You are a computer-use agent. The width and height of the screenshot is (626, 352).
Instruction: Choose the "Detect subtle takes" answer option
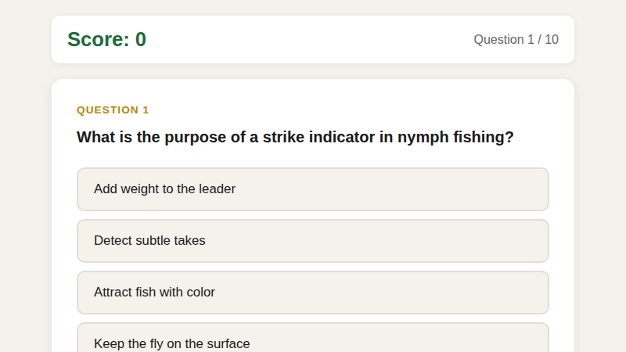click(312, 241)
